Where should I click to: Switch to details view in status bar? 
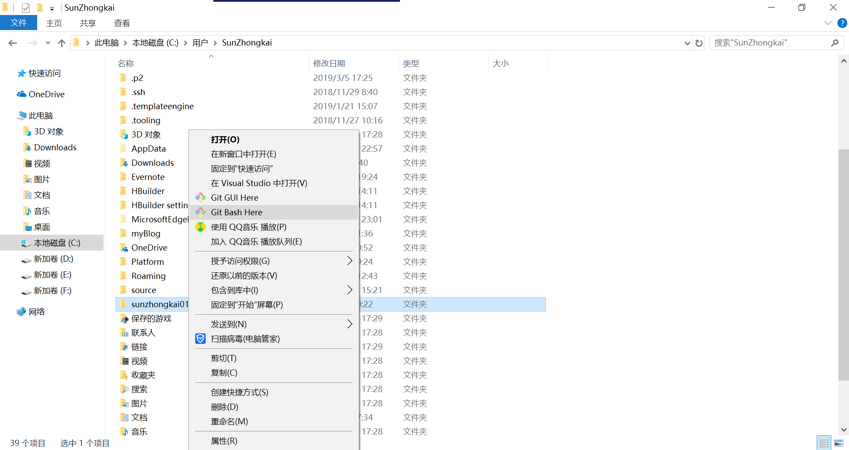point(824,442)
